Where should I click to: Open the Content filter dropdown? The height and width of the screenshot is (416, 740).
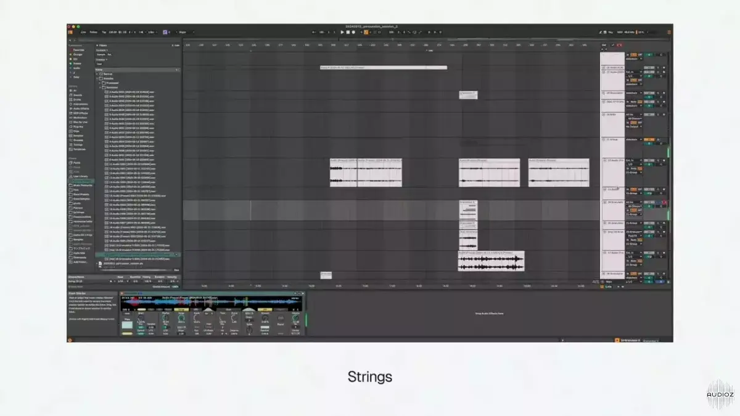tap(101, 50)
